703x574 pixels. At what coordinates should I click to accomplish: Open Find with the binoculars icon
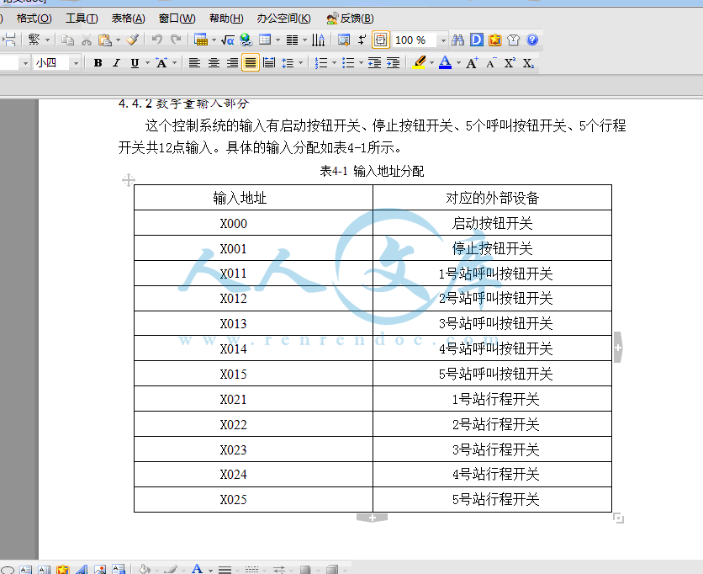coord(457,40)
